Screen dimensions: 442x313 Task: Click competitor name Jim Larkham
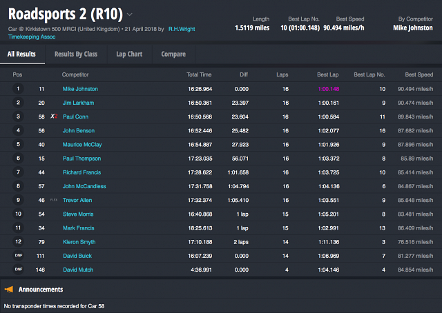78,103
